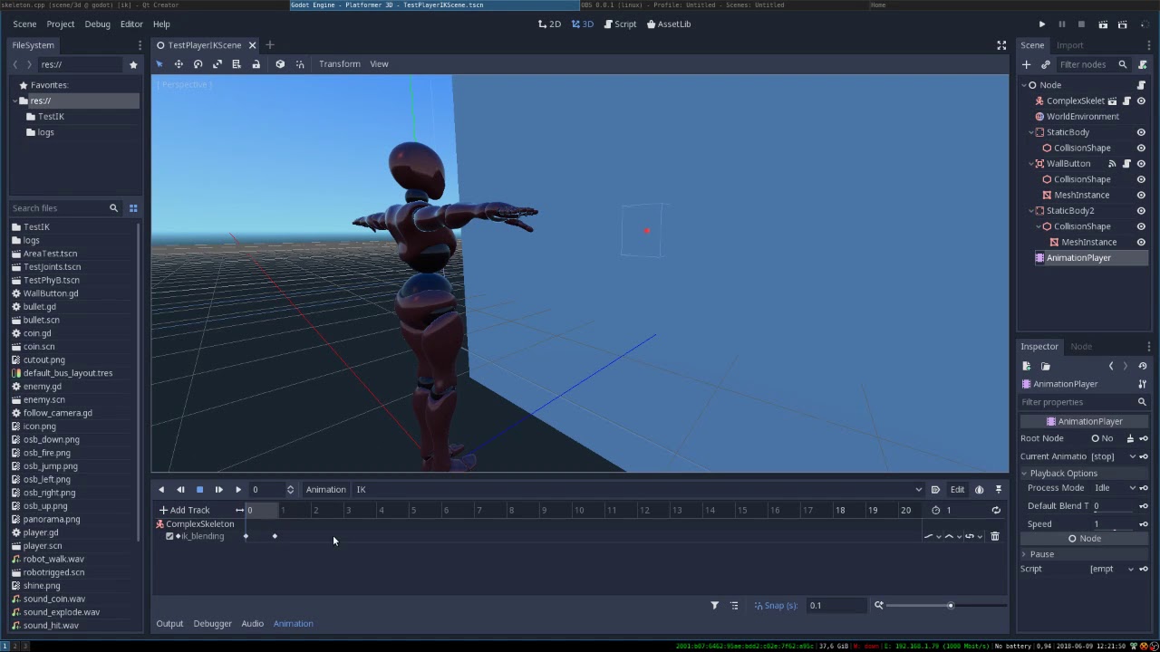Open Current Animation dropdown
Image resolution: width=1160 pixels, height=652 pixels.
(x=1114, y=456)
